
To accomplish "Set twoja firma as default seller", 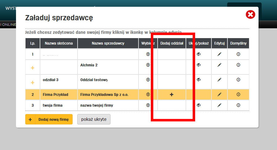I will tap(238, 105).
